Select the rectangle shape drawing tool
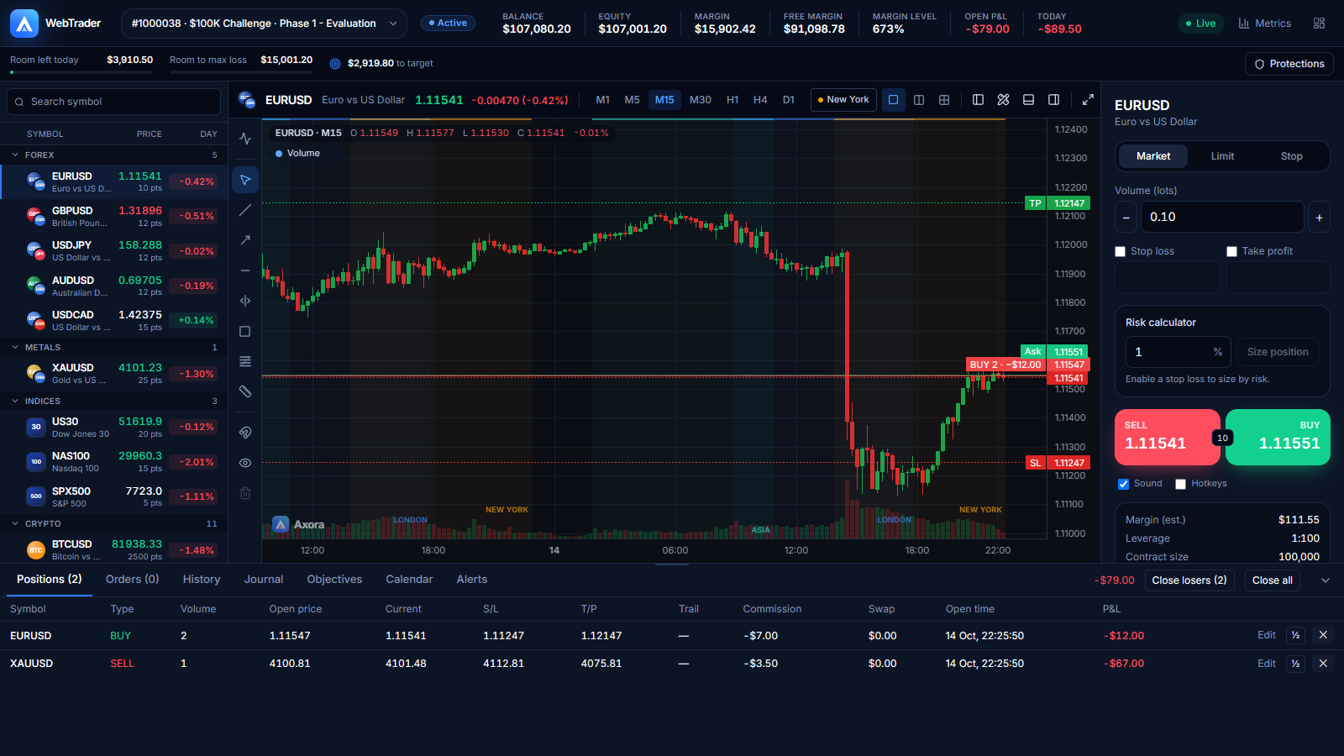 click(x=245, y=332)
